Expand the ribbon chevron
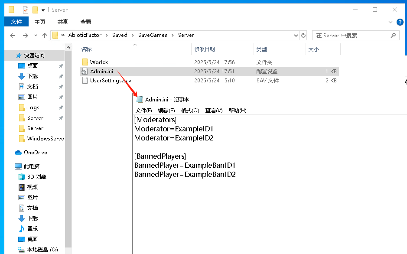407x254 pixels. click(x=391, y=22)
